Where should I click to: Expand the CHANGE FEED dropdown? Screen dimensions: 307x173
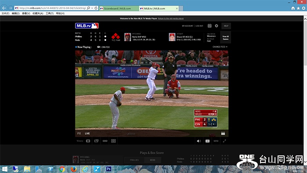tap(220, 47)
